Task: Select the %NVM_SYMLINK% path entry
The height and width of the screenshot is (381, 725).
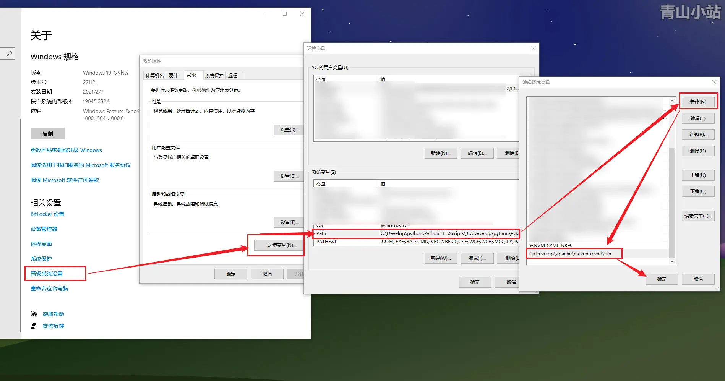Action: pyautogui.click(x=598, y=245)
